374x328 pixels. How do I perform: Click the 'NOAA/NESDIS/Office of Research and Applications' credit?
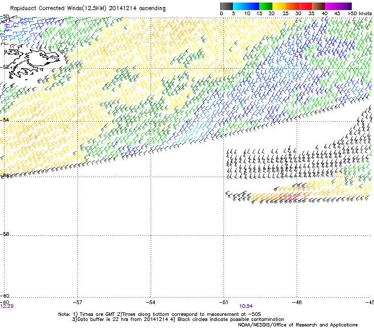298,325
